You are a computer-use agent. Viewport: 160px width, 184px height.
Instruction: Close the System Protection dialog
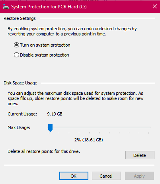155,6
